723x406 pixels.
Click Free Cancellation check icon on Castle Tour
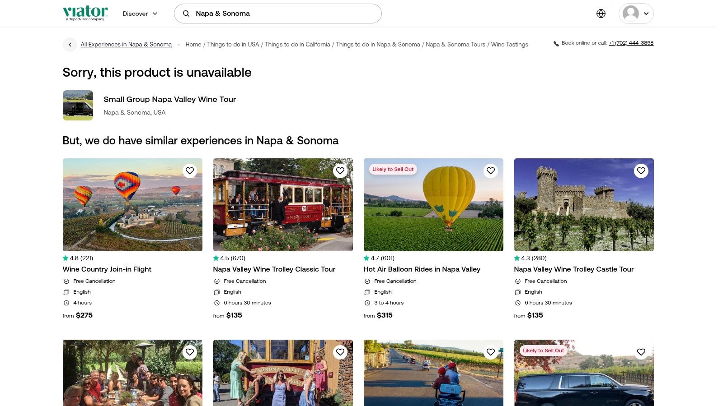[x=518, y=281]
